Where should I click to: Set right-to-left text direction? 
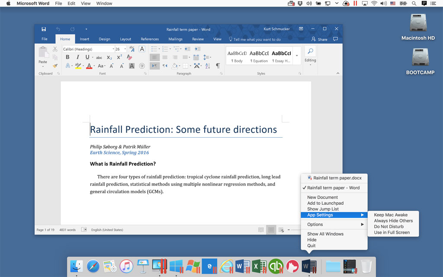click(165, 66)
